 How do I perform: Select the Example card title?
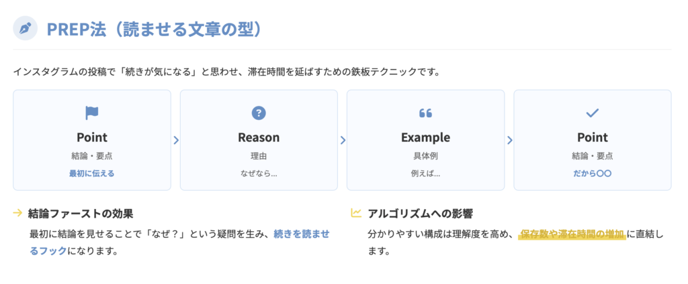425,137
